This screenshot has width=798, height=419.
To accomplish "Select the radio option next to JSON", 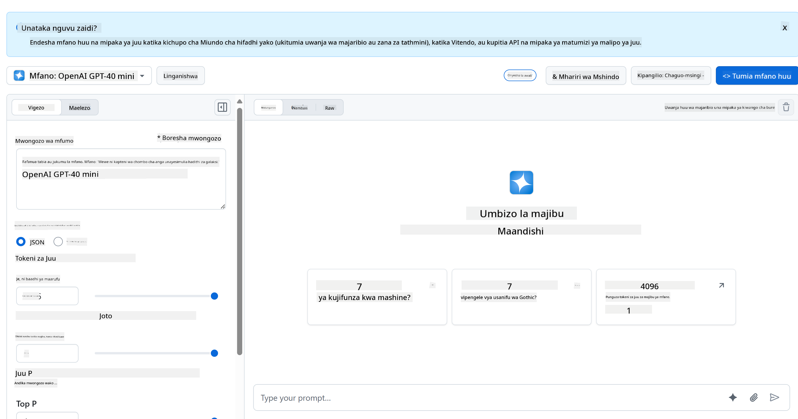I will (58, 241).
